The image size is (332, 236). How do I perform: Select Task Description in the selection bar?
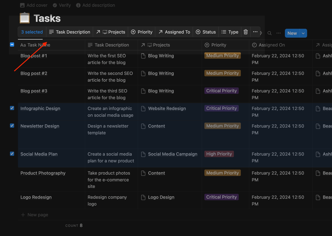tap(70, 32)
